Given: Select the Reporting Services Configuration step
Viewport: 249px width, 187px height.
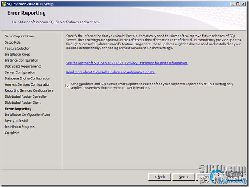Looking at the screenshot, I should pyautogui.click(x=29, y=90).
